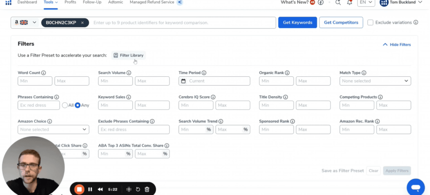Click the Clear filters button

[373, 171]
